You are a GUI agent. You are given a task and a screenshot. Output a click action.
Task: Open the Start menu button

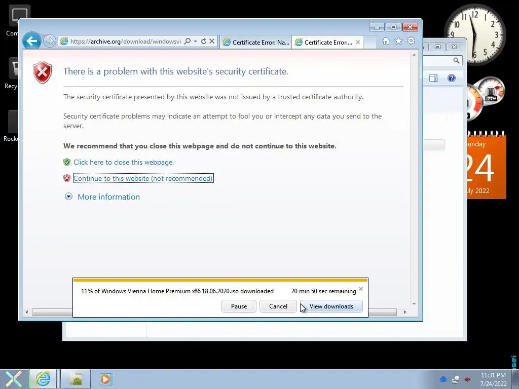pos(13,379)
